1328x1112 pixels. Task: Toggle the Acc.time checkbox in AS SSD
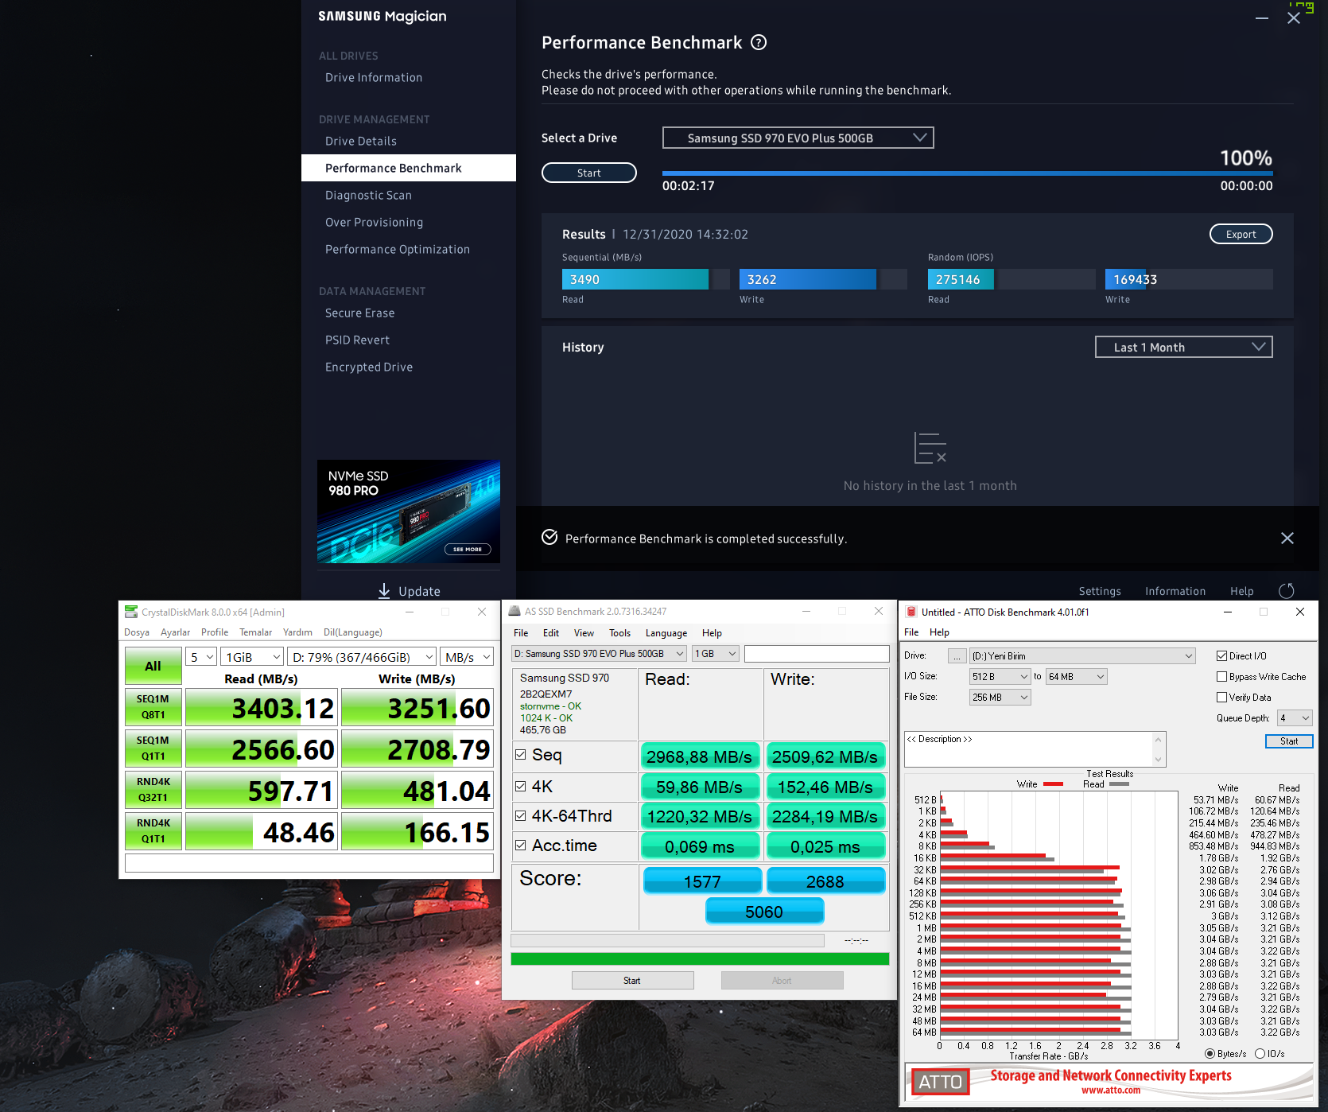[x=520, y=845]
